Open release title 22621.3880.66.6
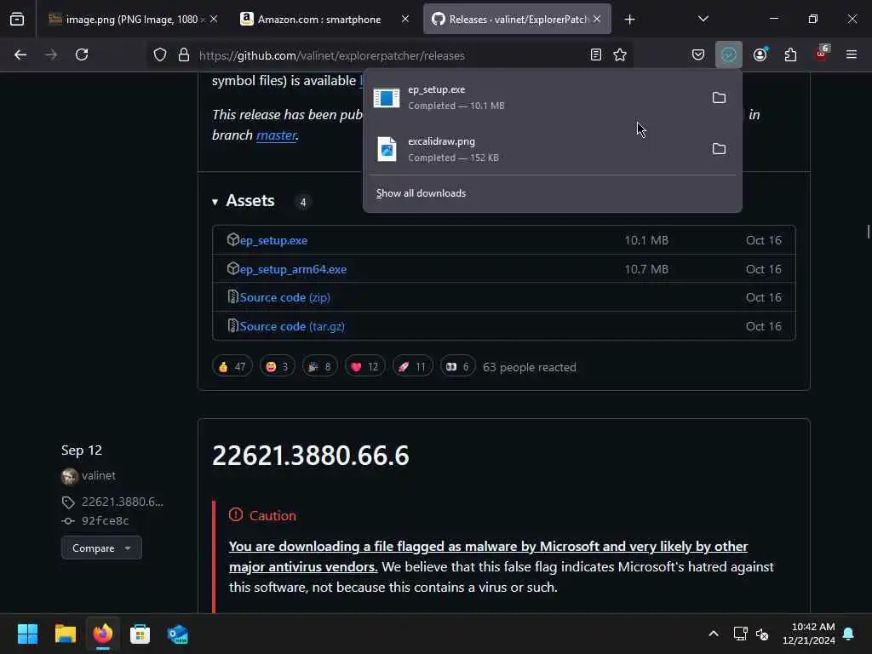Image resolution: width=872 pixels, height=654 pixels. click(310, 456)
